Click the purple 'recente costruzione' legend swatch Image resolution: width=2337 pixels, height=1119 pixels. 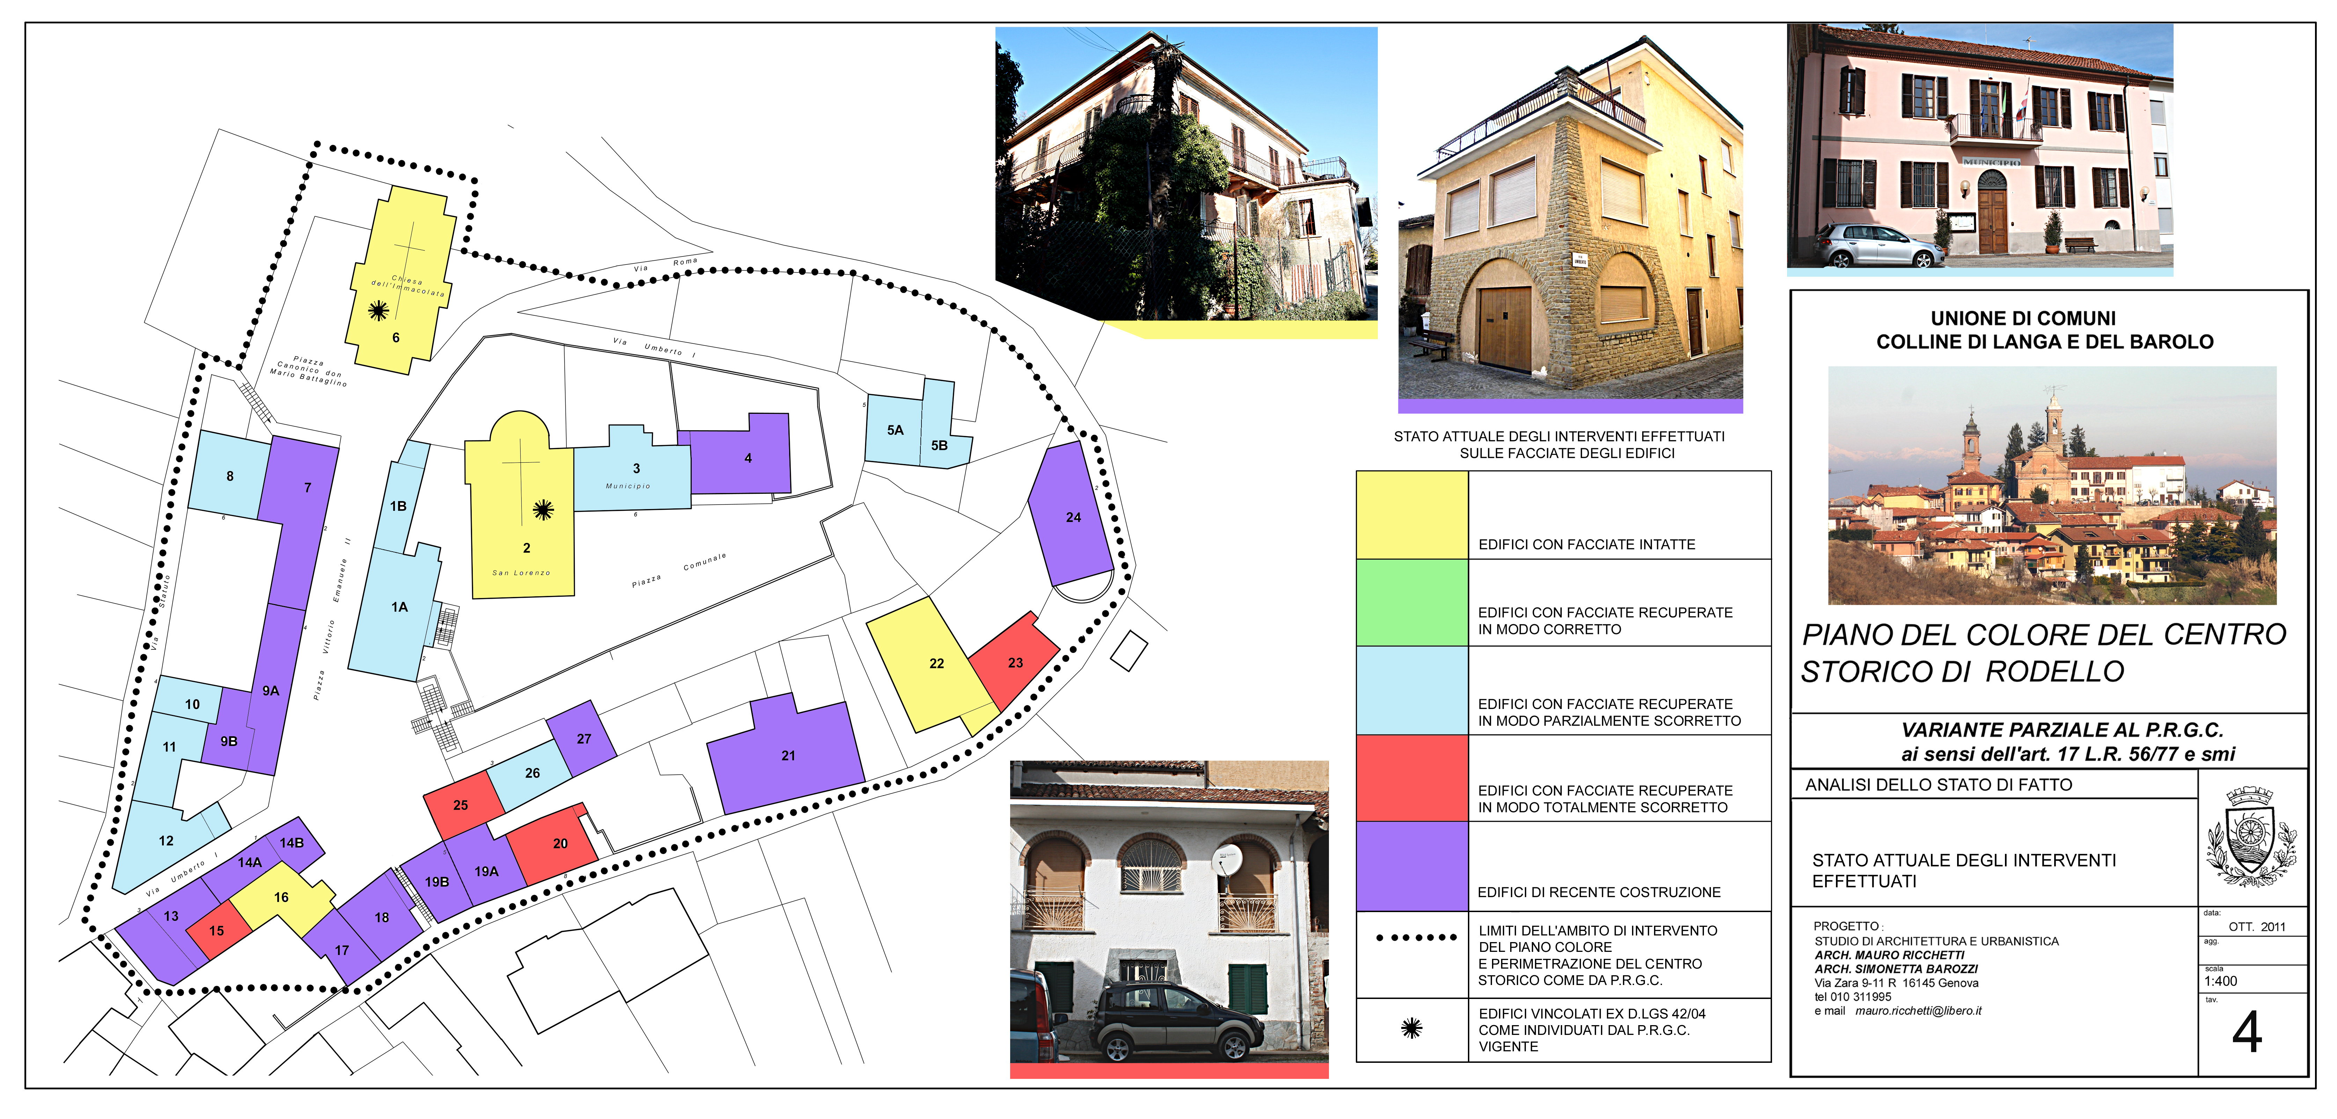coord(1412,866)
